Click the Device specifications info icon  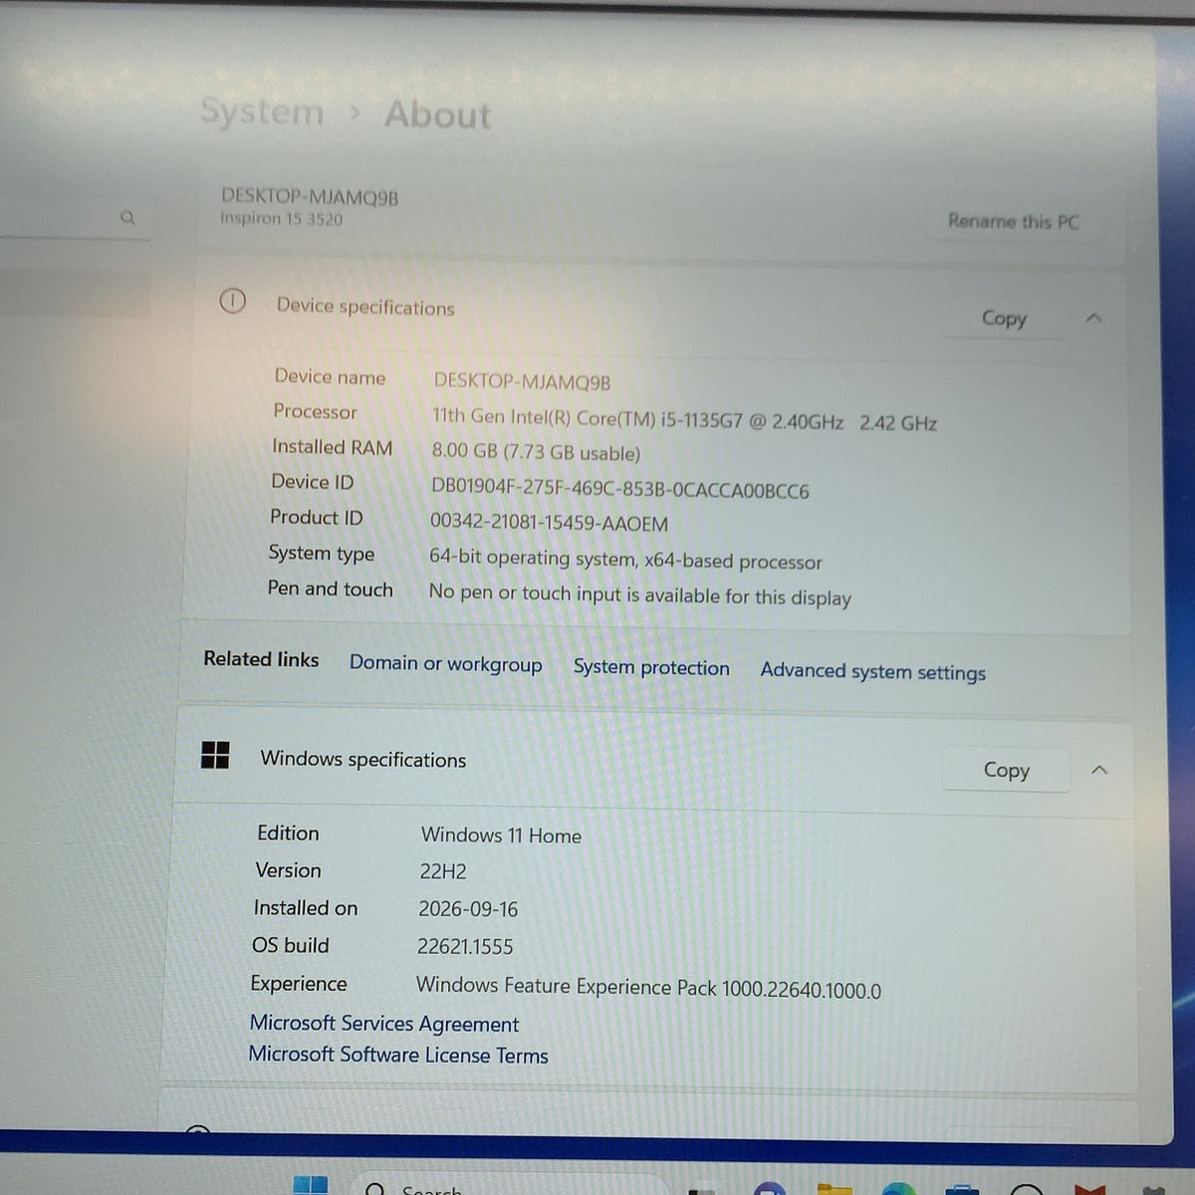tap(232, 301)
